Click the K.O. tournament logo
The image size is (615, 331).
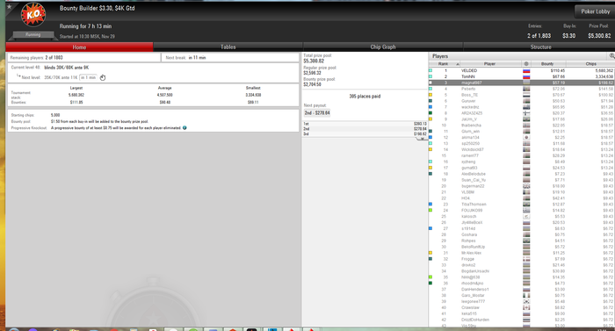click(x=33, y=15)
